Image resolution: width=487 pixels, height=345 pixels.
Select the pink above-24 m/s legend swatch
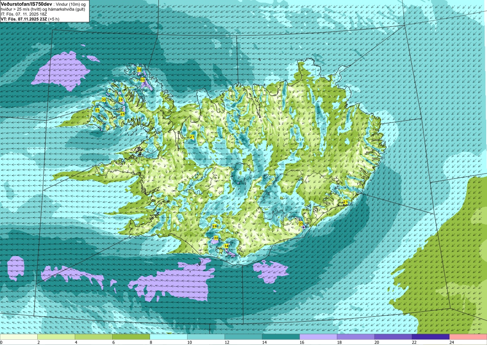(468, 337)
